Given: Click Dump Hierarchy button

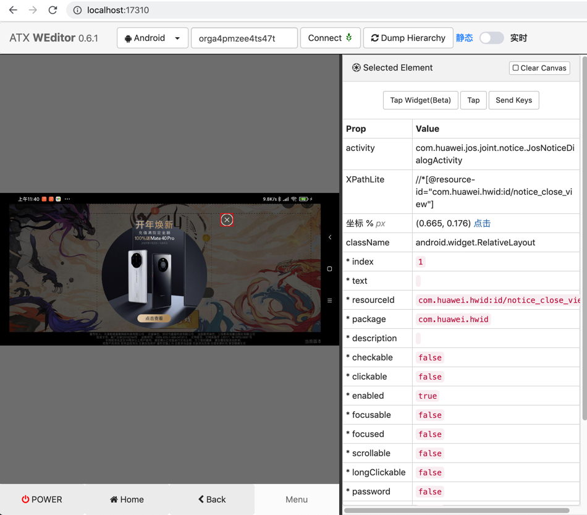Looking at the screenshot, I should [408, 38].
